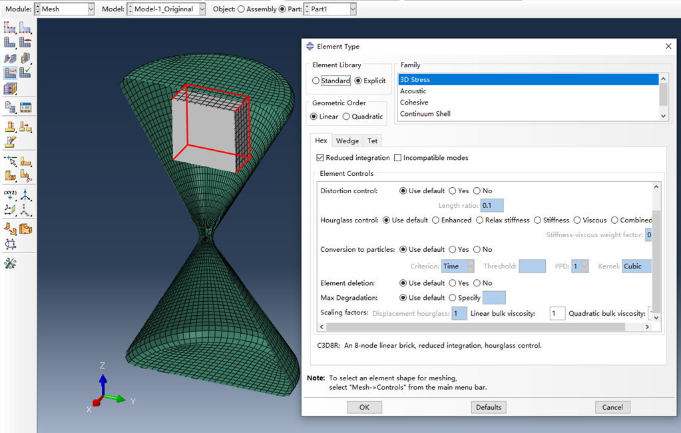The image size is (681, 433).
Task: Click the Defaults button
Action: coord(488,407)
